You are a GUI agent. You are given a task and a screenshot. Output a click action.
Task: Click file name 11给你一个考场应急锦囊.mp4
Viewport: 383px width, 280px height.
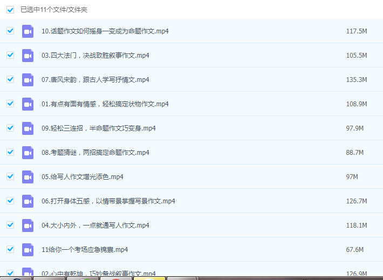click(x=84, y=250)
